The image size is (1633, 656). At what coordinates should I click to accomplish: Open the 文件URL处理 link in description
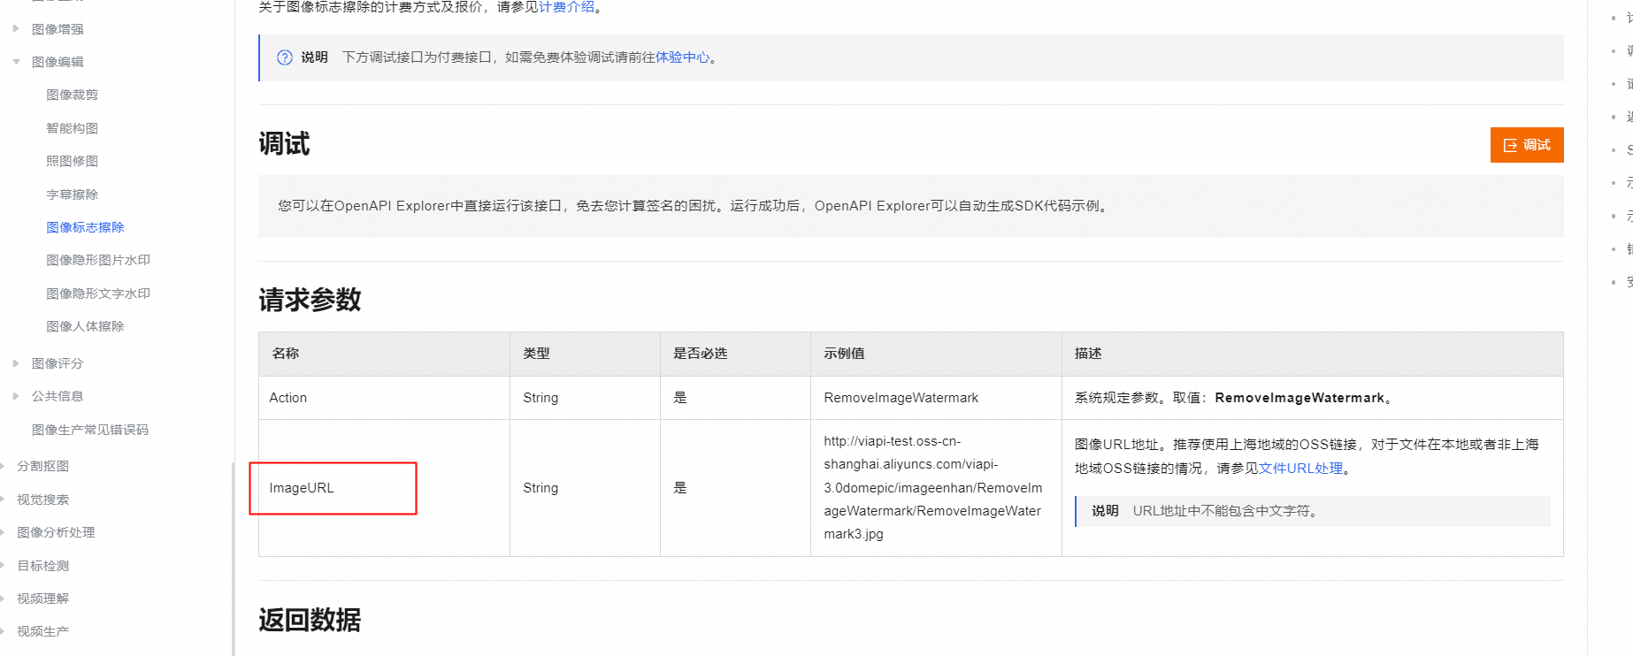pos(1300,469)
